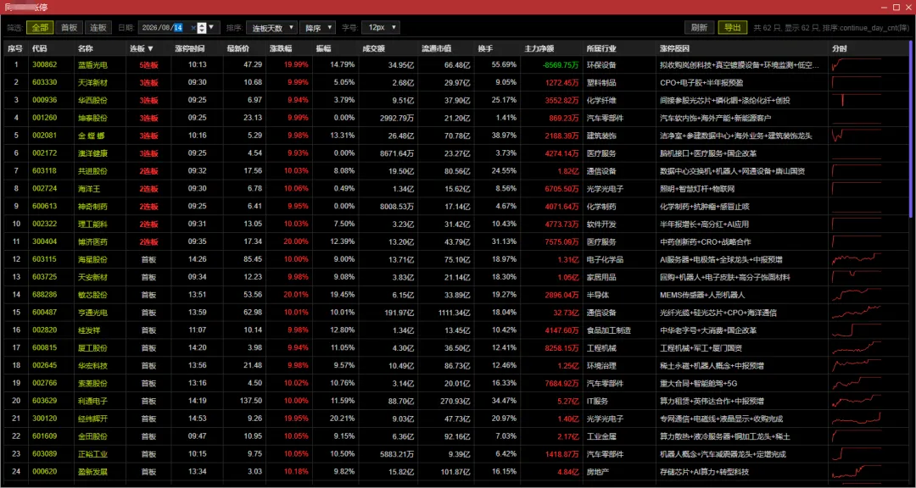Viewport: 916px width, 488px height.
Task: Select stock code 603330
Action: pyautogui.click(x=44, y=82)
